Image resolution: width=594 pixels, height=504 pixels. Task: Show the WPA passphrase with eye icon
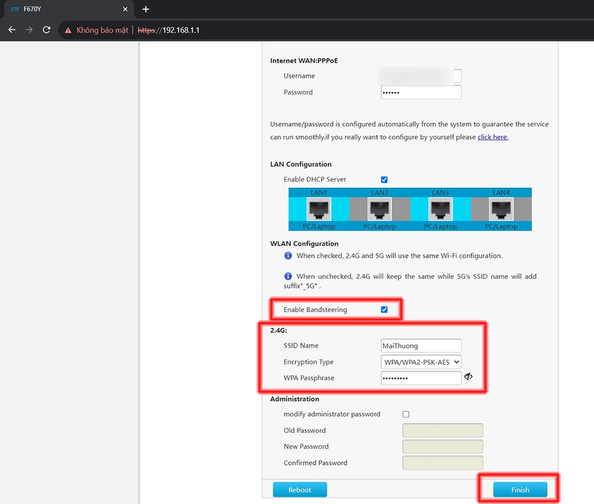tap(468, 377)
